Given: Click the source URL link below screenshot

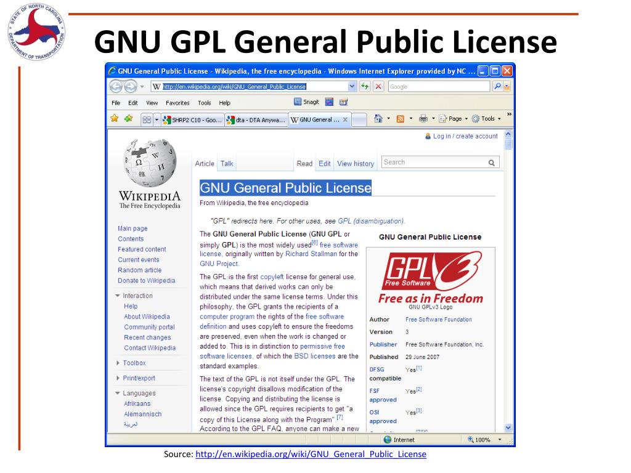Looking at the screenshot, I should (311, 454).
